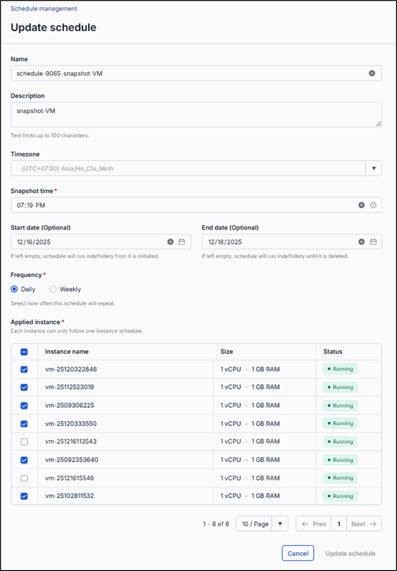This screenshot has height=571, width=397.
Task: Check instance vm-251216113543
Action: [24, 442]
